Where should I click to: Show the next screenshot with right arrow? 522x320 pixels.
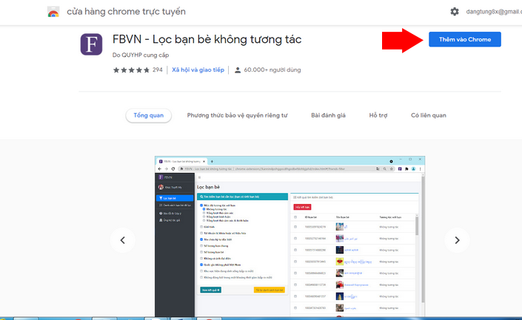pyautogui.click(x=457, y=240)
